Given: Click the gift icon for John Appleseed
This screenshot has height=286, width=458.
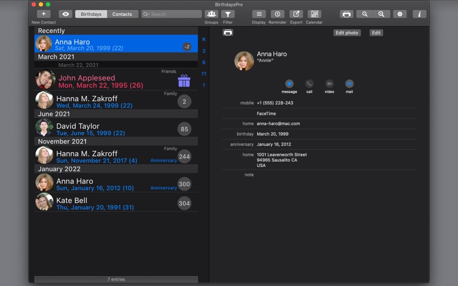Looking at the screenshot, I should click(184, 81).
